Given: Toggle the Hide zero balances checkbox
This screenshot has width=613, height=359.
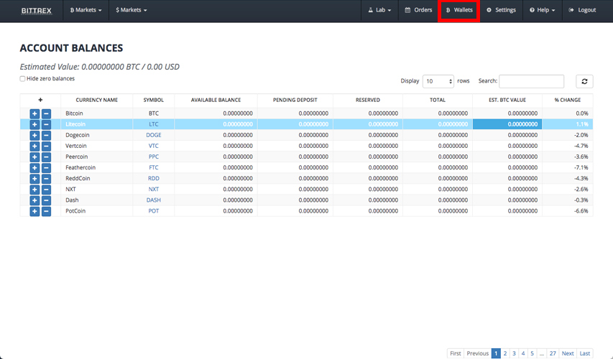Looking at the screenshot, I should pyautogui.click(x=23, y=79).
